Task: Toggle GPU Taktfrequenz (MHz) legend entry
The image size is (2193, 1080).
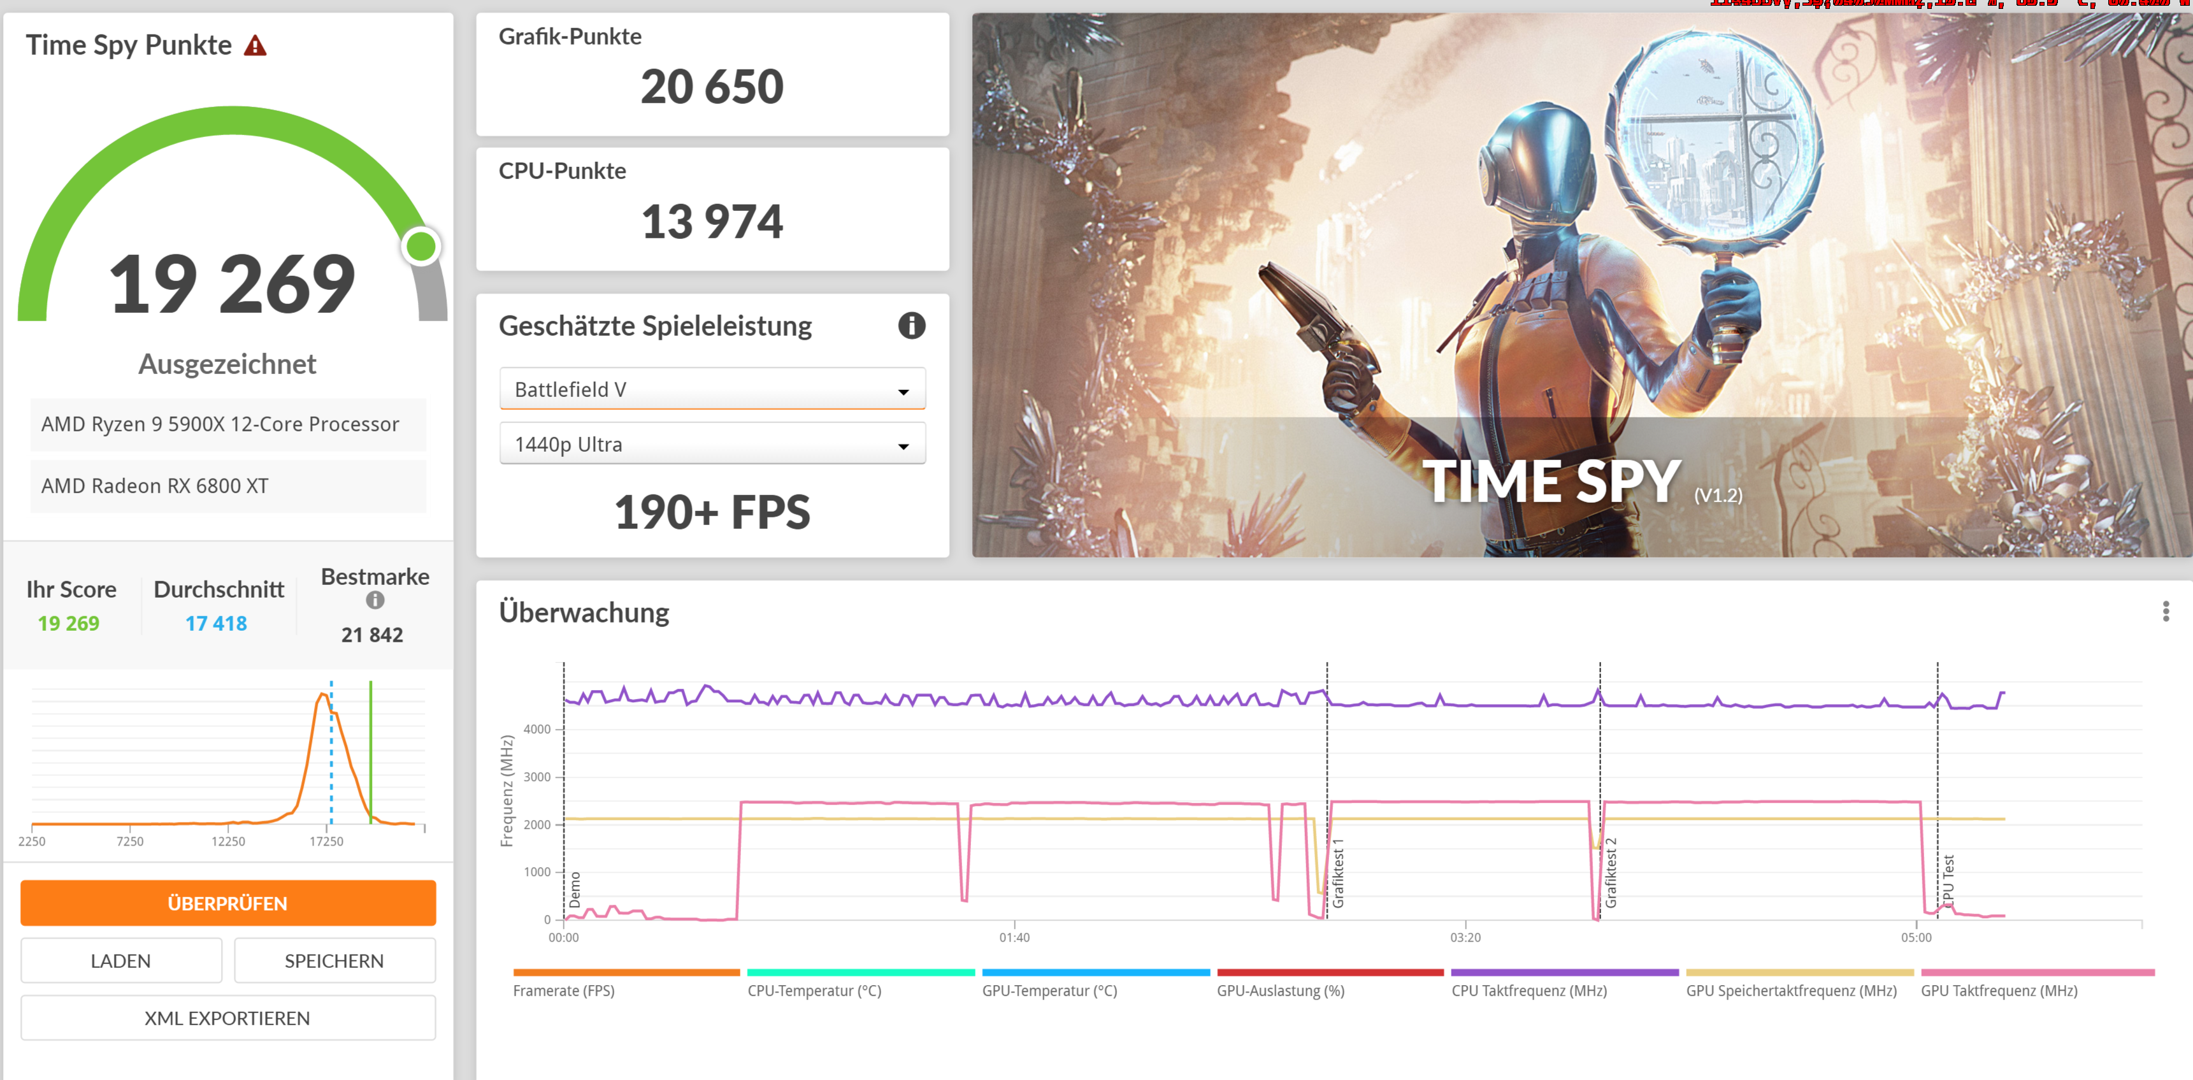Action: coord(1999,991)
